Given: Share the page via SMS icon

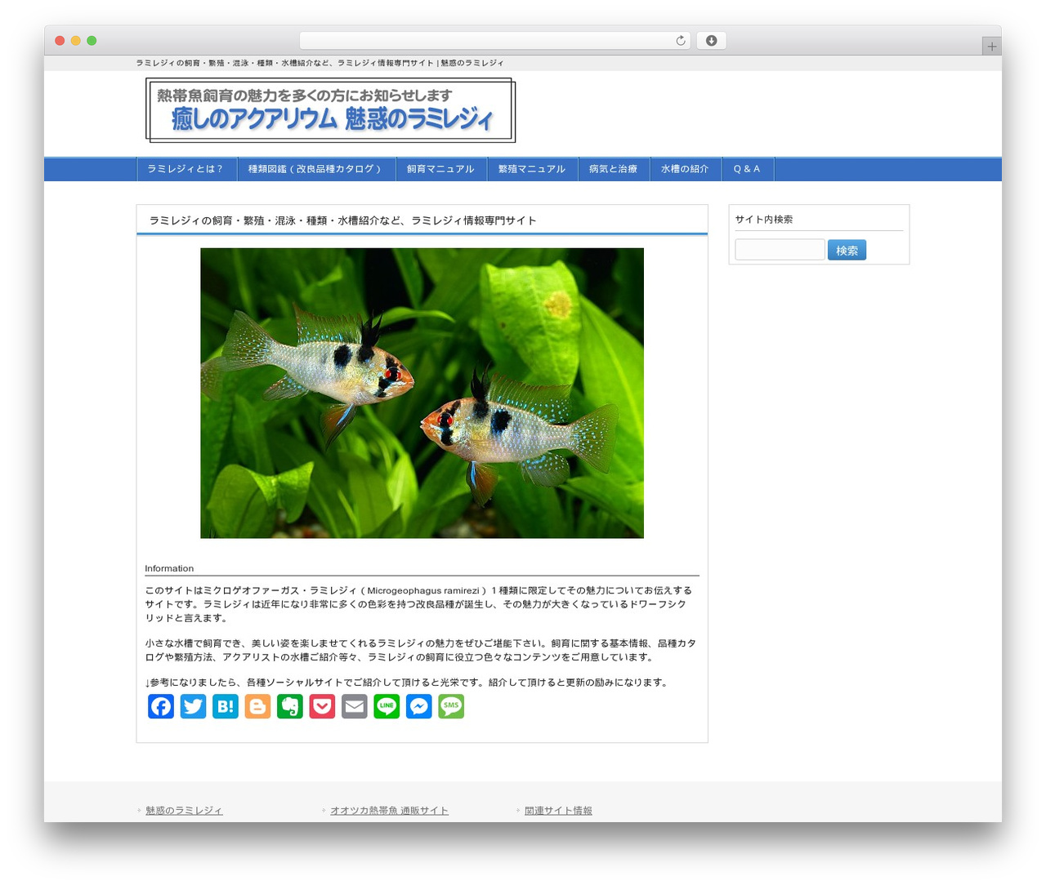Looking at the screenshot, I should (x=451, y=706).
